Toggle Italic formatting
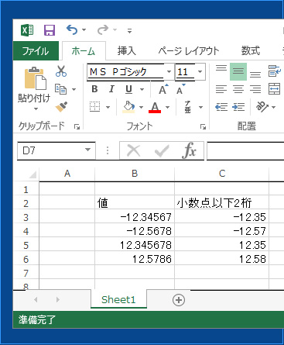The height and width of the screenshot is (345, 284). [x=111, y=89]
